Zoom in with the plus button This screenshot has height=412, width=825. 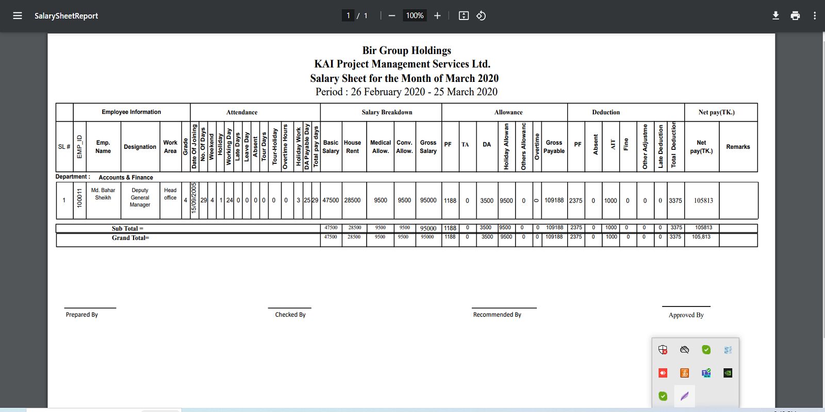point(437,15)
